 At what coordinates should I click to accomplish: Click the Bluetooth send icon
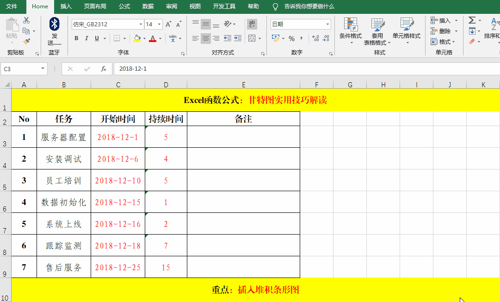55,24
